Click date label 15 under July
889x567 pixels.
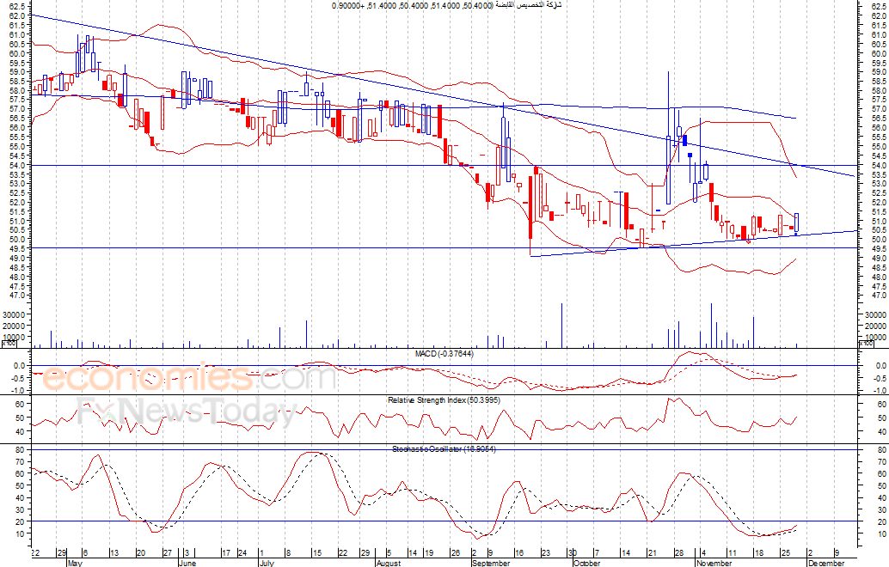(x=316, y=553)
